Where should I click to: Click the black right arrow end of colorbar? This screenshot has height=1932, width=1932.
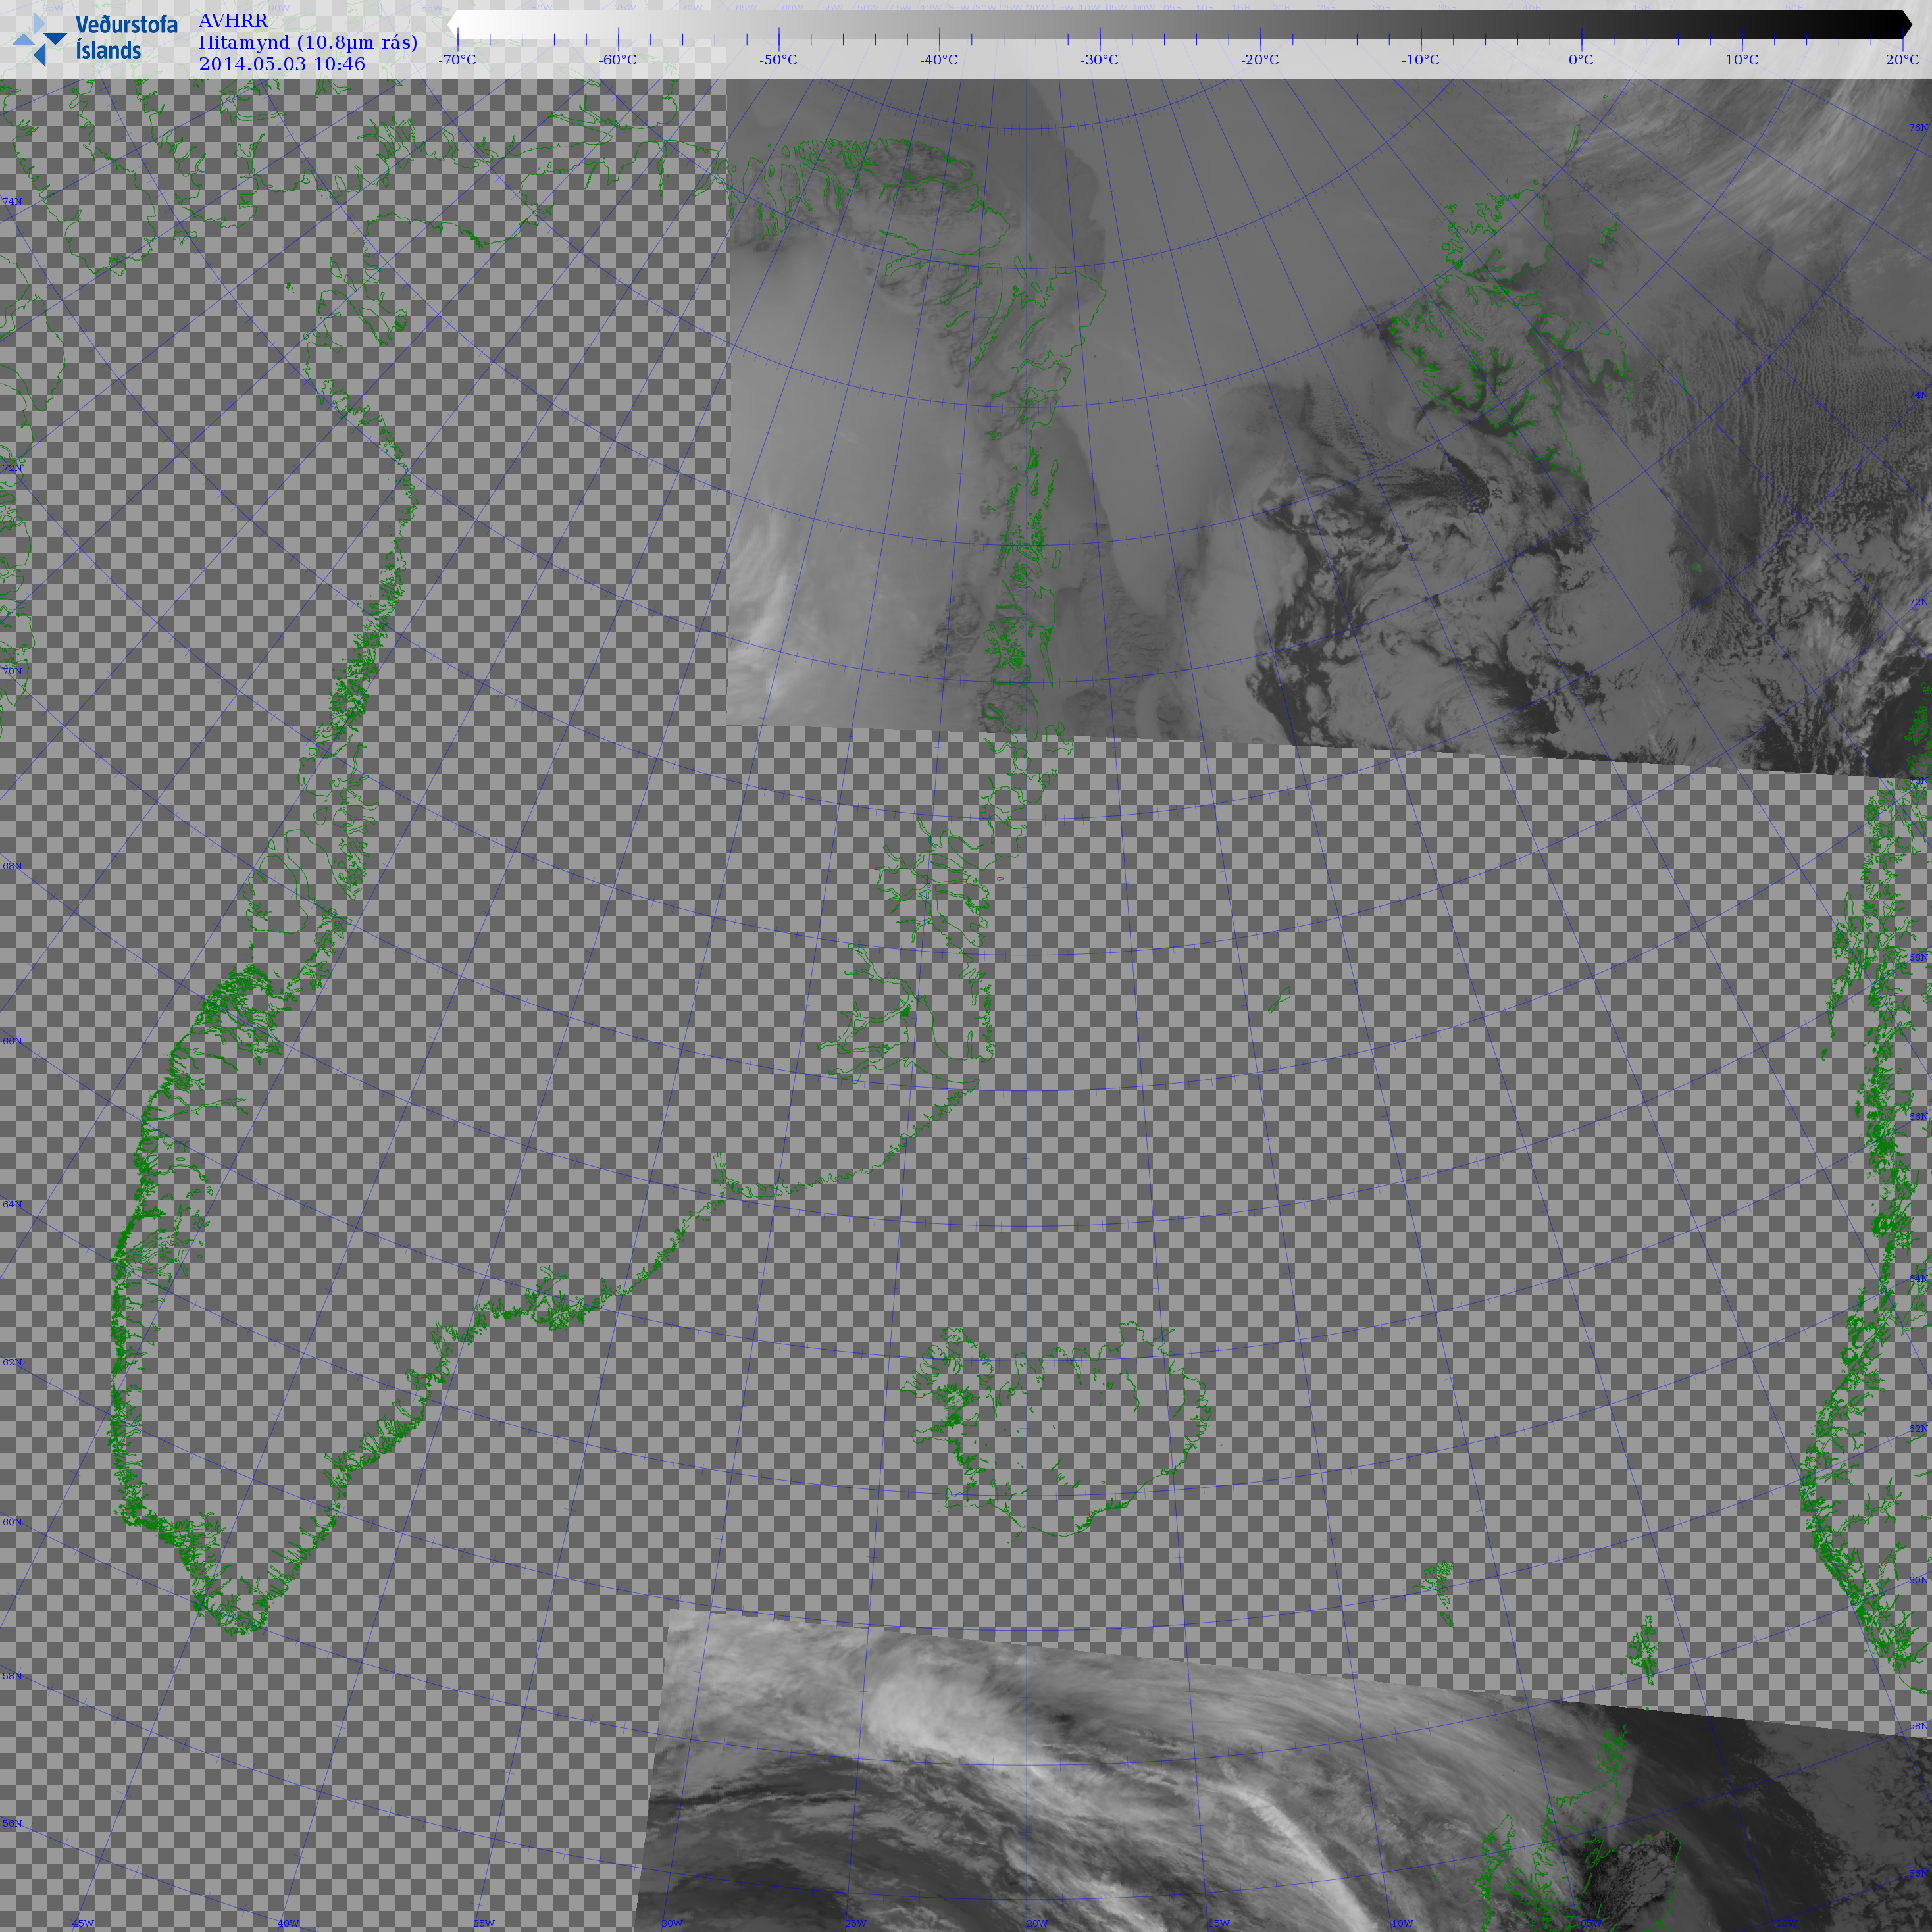[x=1905, y=24]
